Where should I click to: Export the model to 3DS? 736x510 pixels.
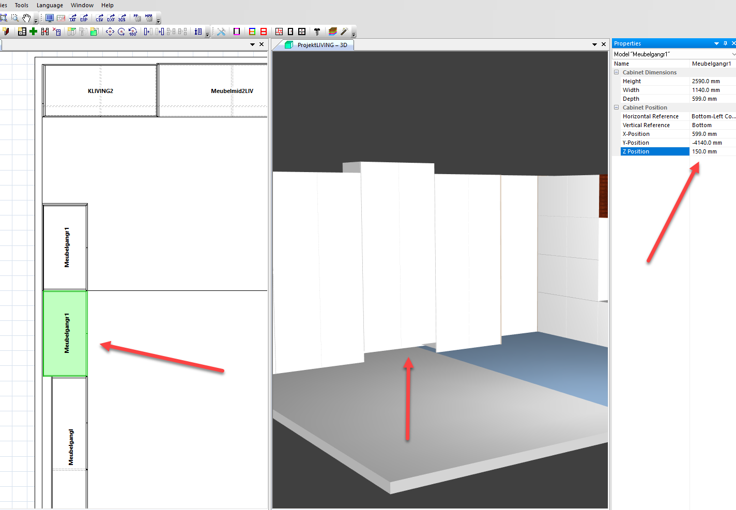(122, 18)
